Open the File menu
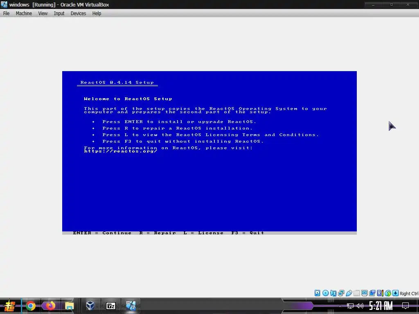 (6, 13)
